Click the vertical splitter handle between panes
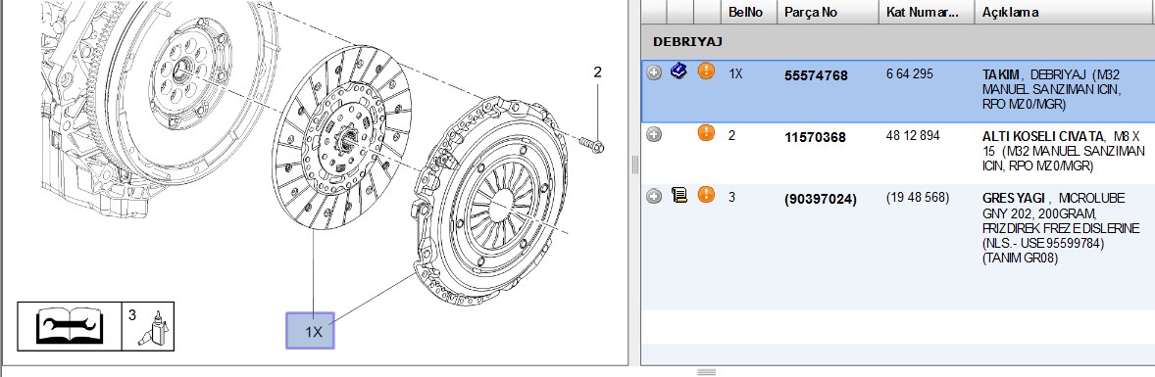1155x377 pixels. pos(635,165)
